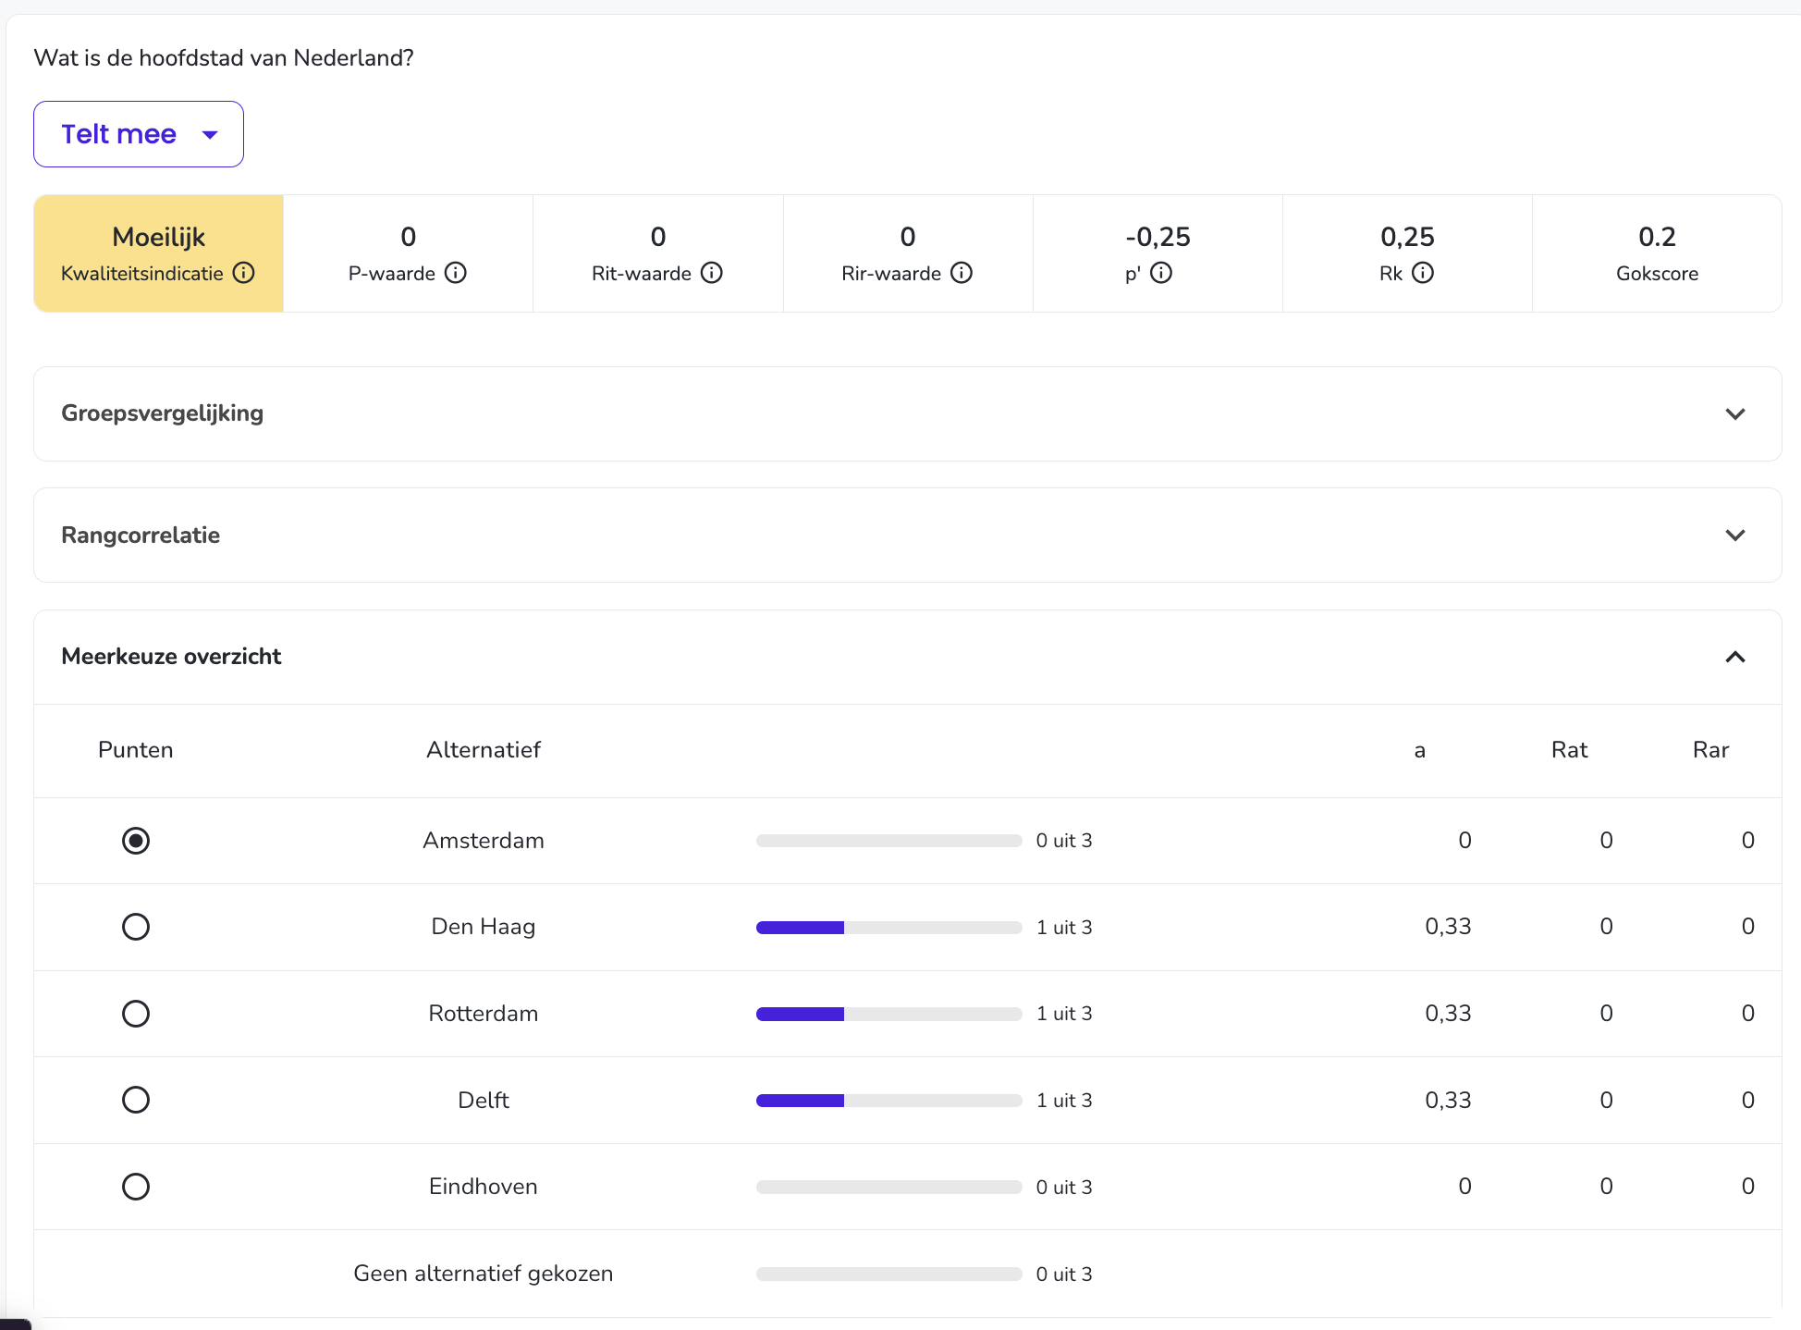Click the -0,25 p' value
The image size is (1801, 1330).
[1158, 238]
